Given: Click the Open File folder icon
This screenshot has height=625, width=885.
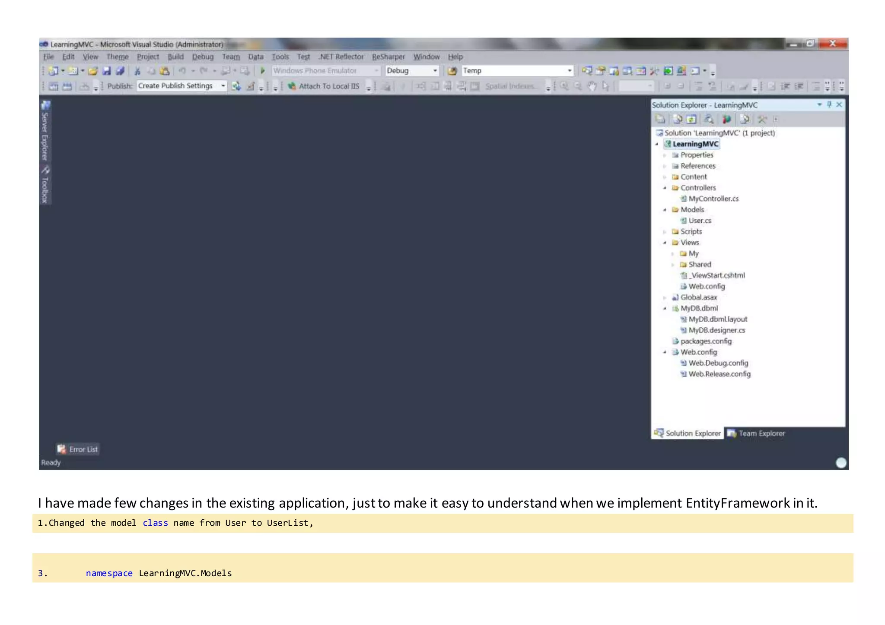Looking at the screenshot, I should point(93,71).
